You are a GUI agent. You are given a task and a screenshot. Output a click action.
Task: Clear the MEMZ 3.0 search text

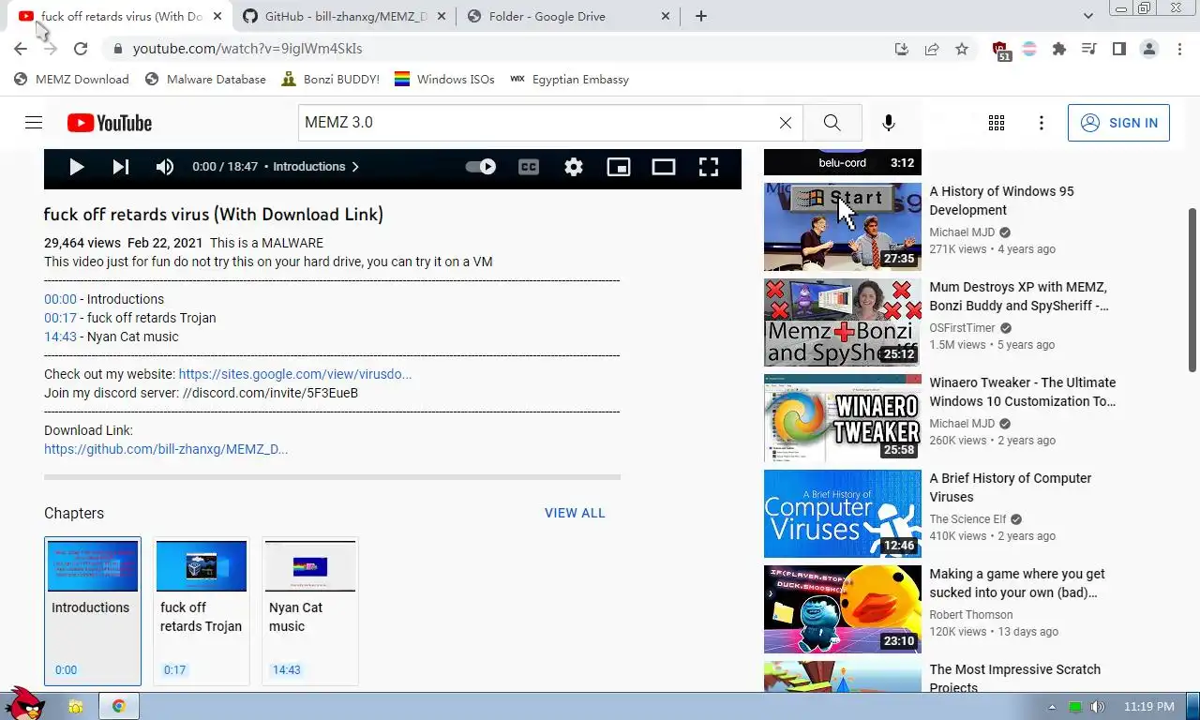[786, 123]
